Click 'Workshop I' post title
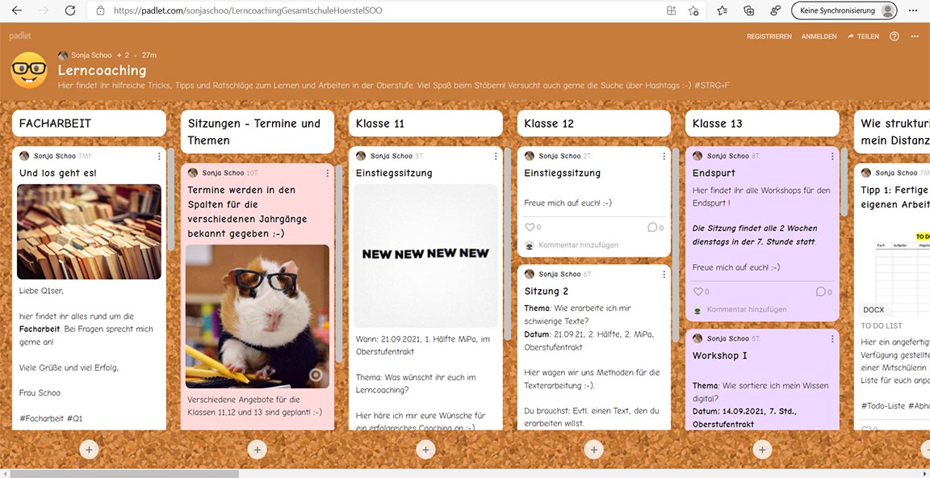Screen dimensions: 930x478 tap(720, 356)
